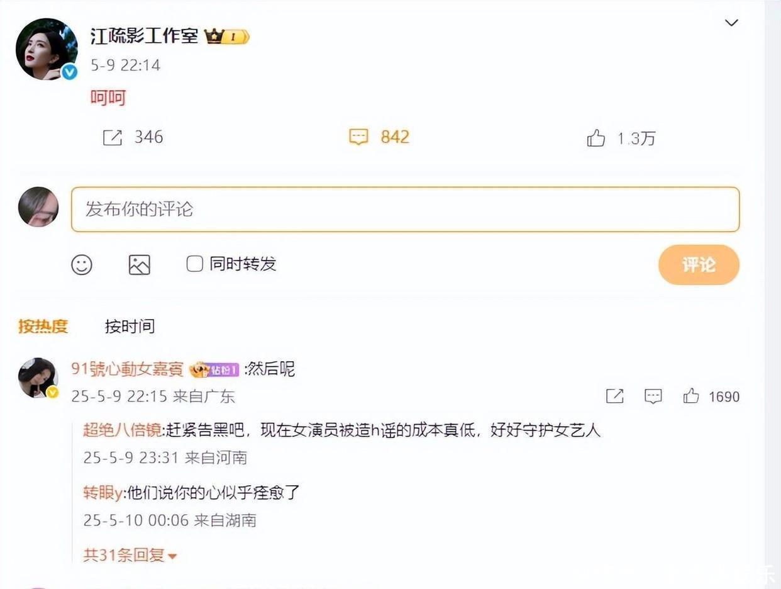Reply to the 然后呢 comment via its bubble icon
Image resolution: width=781 pixels, height=589 pixels.
pyautogui.click(x=653, y=396)
